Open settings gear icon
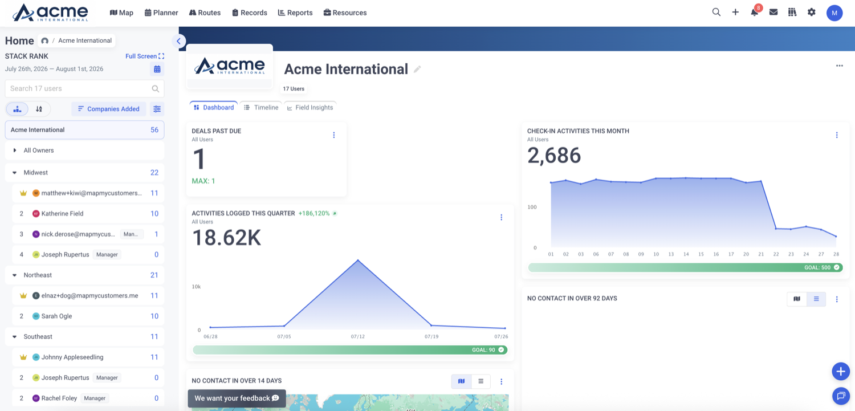Image resolution: width=855 pixels, height=411 pixels. 812,12
